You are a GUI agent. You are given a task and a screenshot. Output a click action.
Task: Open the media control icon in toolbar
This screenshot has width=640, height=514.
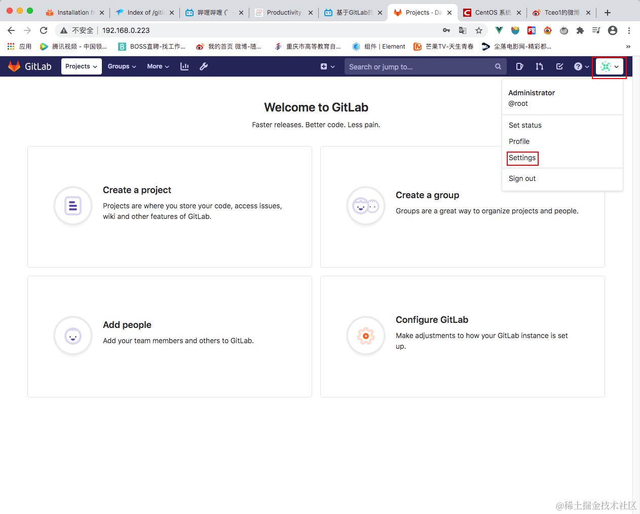click(596, 30)
